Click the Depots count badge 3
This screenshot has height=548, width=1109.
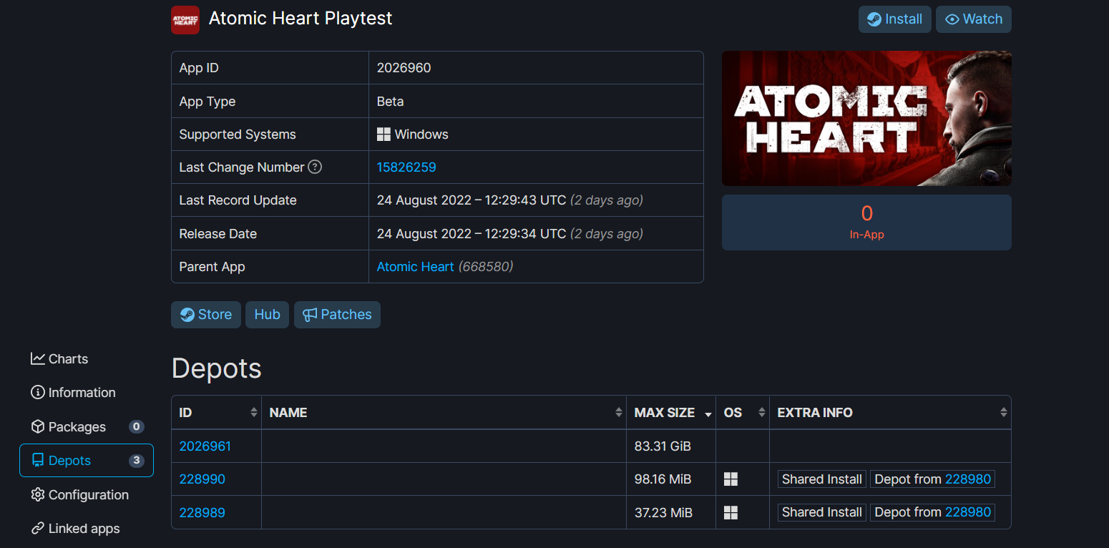click(136, 461)
